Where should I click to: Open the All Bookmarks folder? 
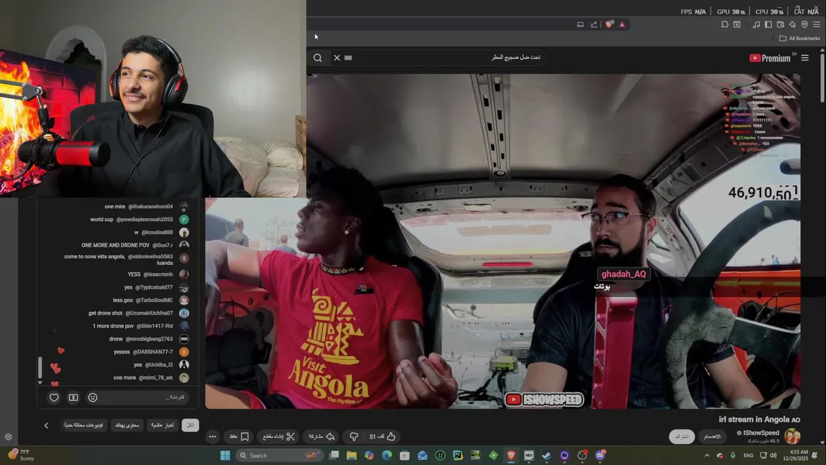[x=799, y=38]
